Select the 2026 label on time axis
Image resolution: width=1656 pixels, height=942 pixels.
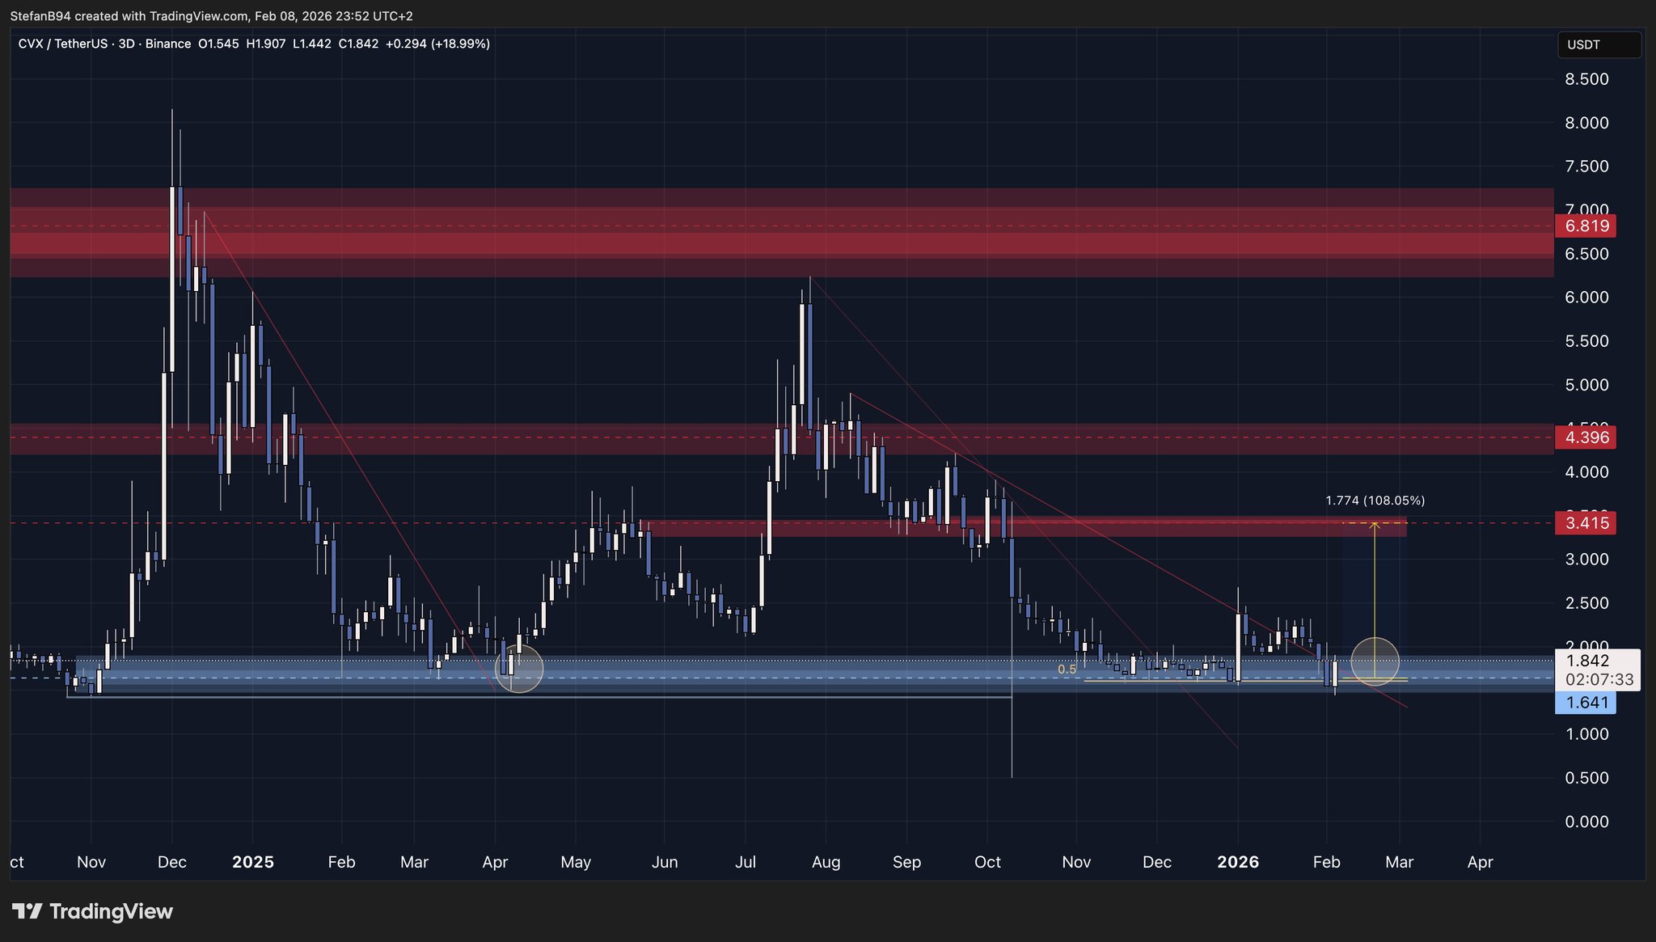coord(1238,862)
